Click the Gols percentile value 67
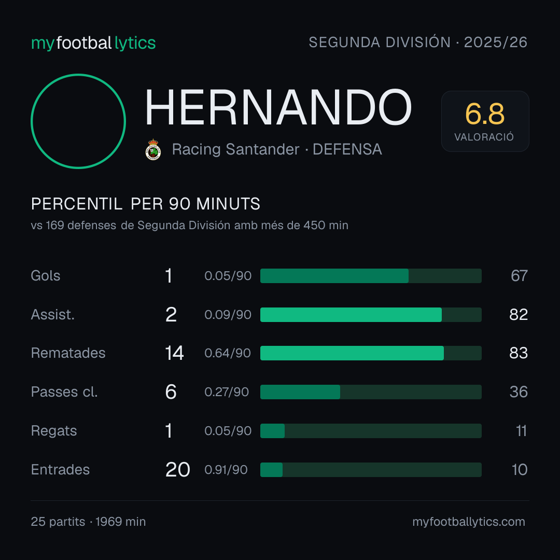The width and height of the screenshot is (560, 560). (519, 276)
